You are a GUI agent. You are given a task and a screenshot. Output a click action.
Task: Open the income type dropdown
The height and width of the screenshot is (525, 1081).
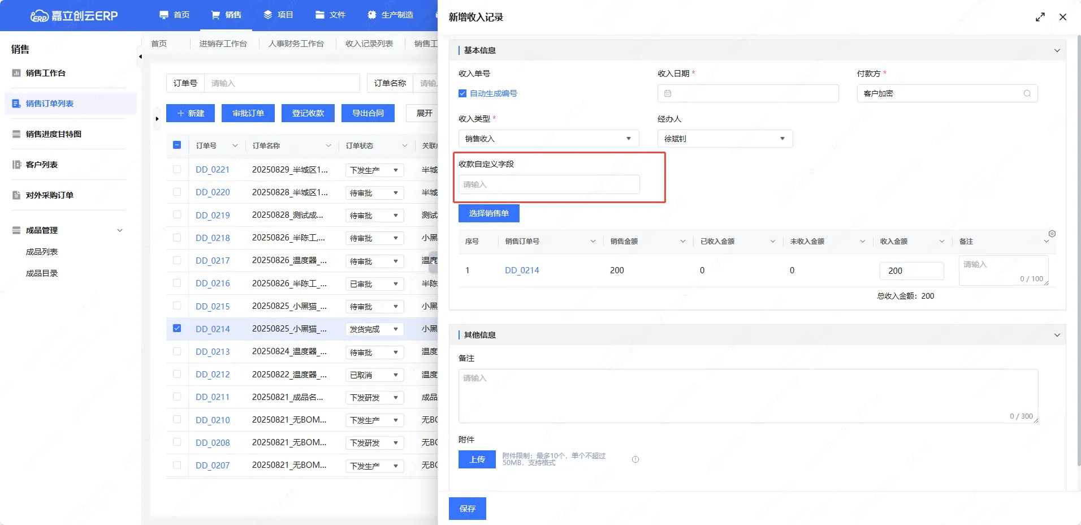548,139
